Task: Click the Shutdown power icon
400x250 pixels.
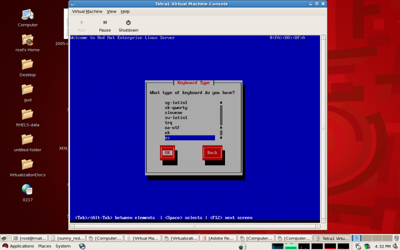Action: coord(128,22)
